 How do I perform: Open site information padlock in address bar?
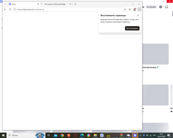pos(15,9)
